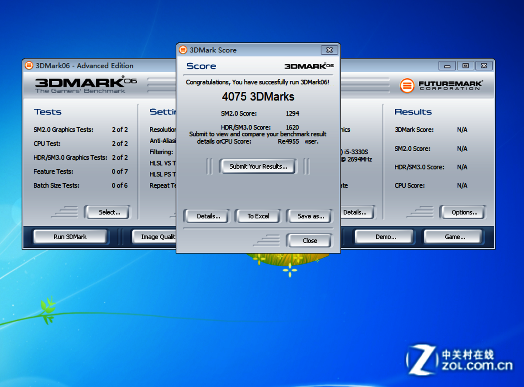This screenshot has height=387, width=524.
Task: Click the Close button below Save as
Action: [309, 241]
